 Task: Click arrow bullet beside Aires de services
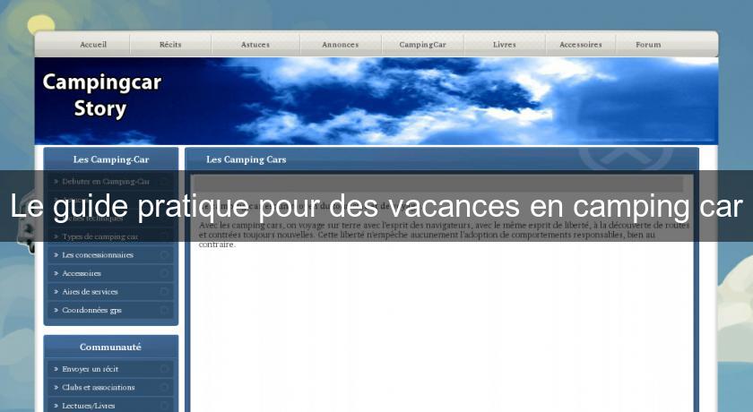(56, 292)
